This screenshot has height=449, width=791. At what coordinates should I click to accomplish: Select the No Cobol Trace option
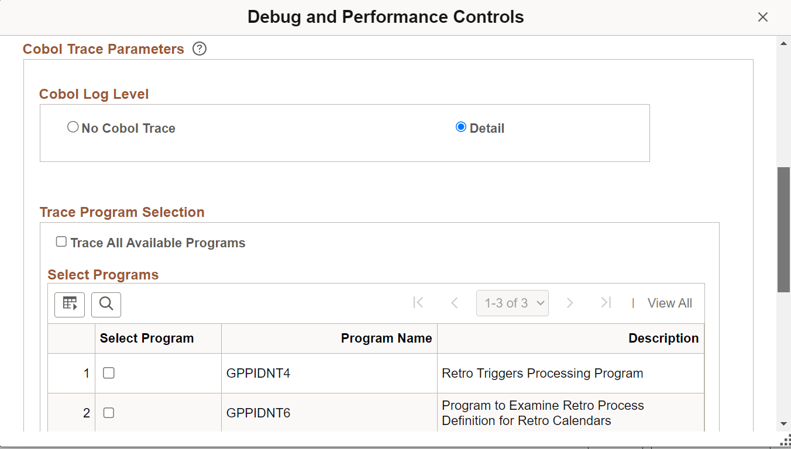click(x=73, y=126)
